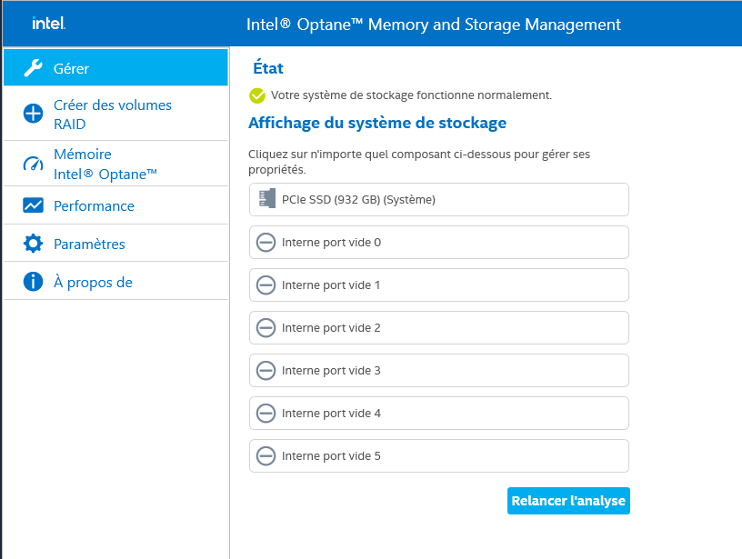Open the Gérer section
The width and height of the screenshot is (742, 559).
(115, 67)
